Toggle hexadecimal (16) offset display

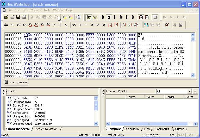pos(89,17)
